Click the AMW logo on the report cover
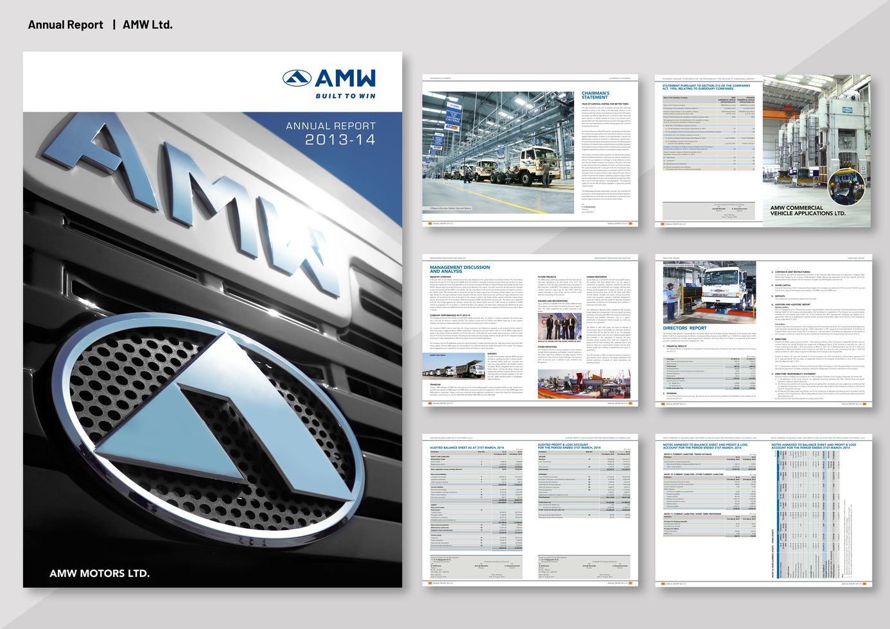The image size is (890, 629). coord(329,78)
